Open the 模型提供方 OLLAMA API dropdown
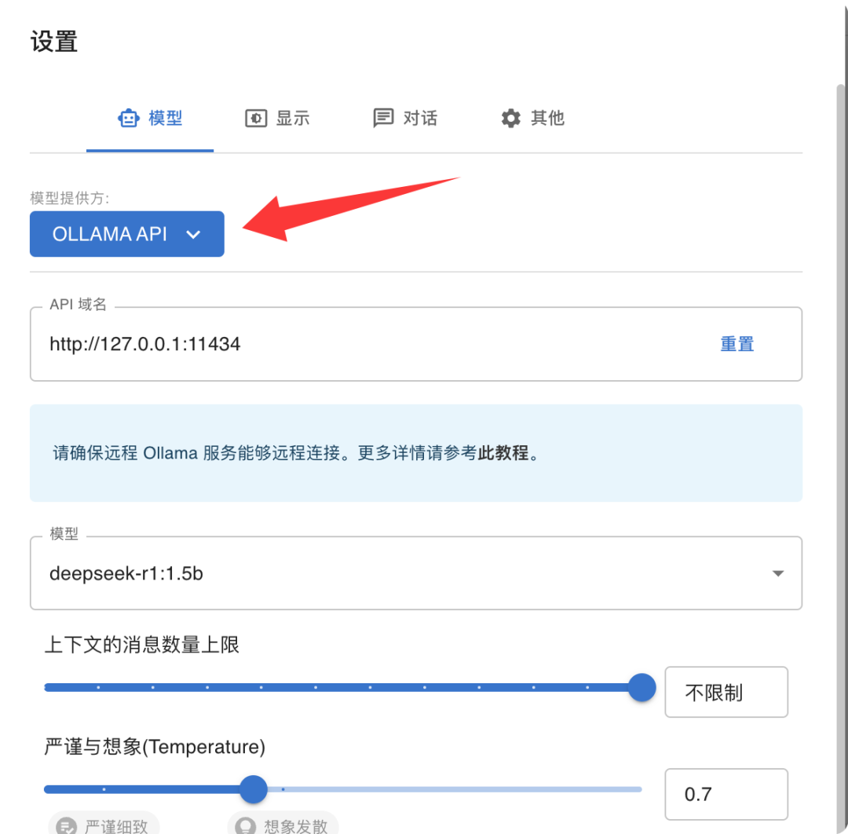Viewport: 848px width, 834px height. (127, 234)
